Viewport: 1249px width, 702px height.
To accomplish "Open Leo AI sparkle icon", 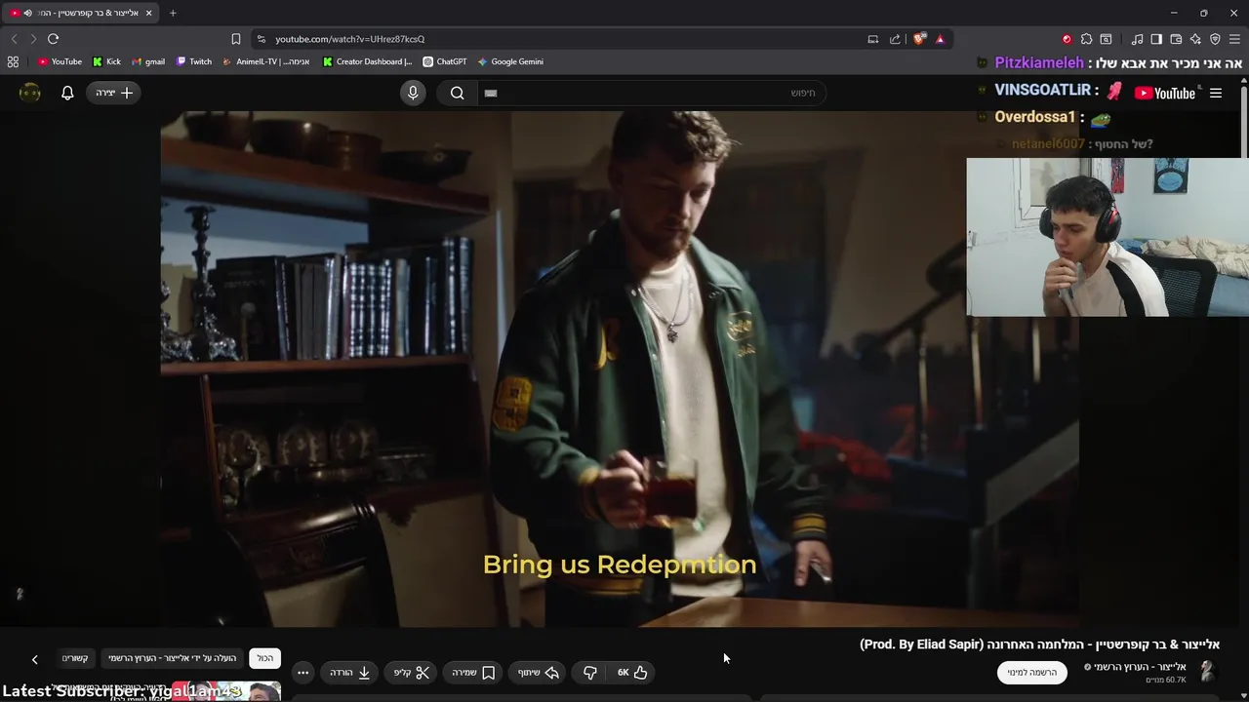I will click(x=1195, y=39).
